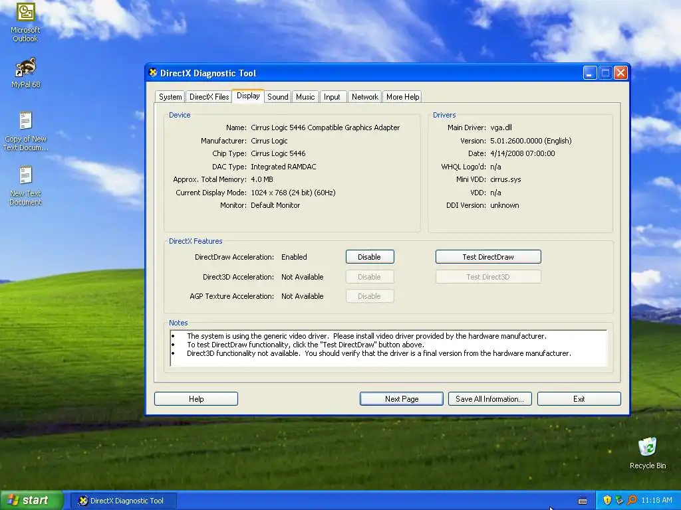Click Save All Information button
Image resolution: width=681 pixels, height=510 pixels.
point(489,399)
